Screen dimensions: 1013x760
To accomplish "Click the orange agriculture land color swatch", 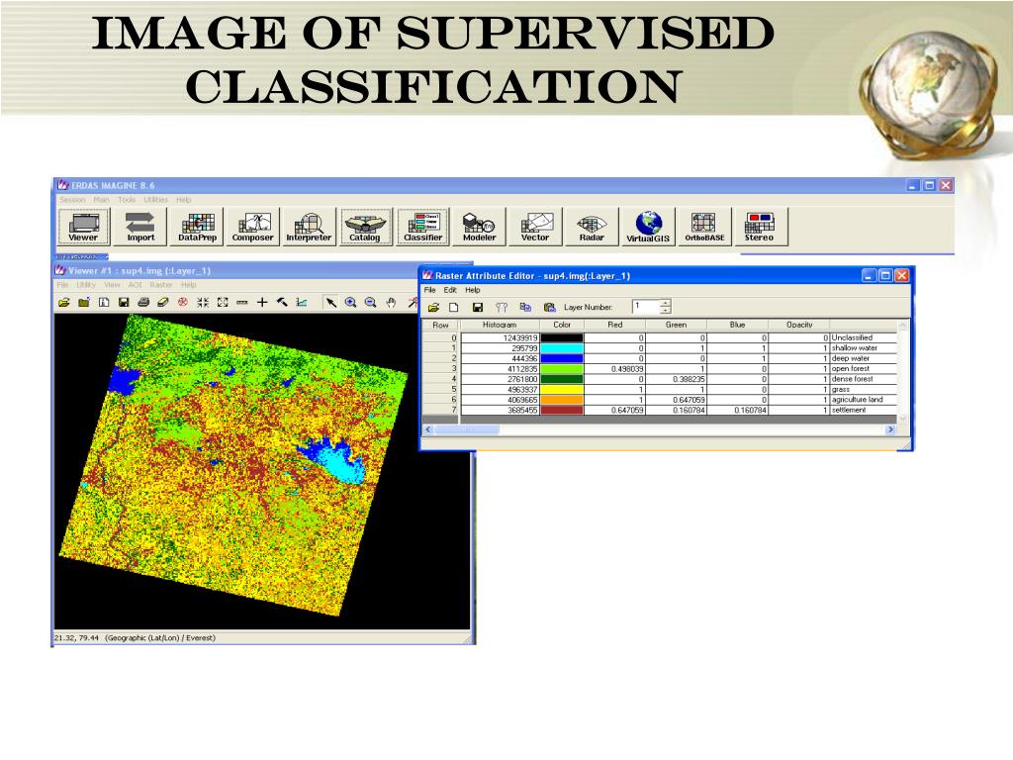I will [x=562, y=400].
